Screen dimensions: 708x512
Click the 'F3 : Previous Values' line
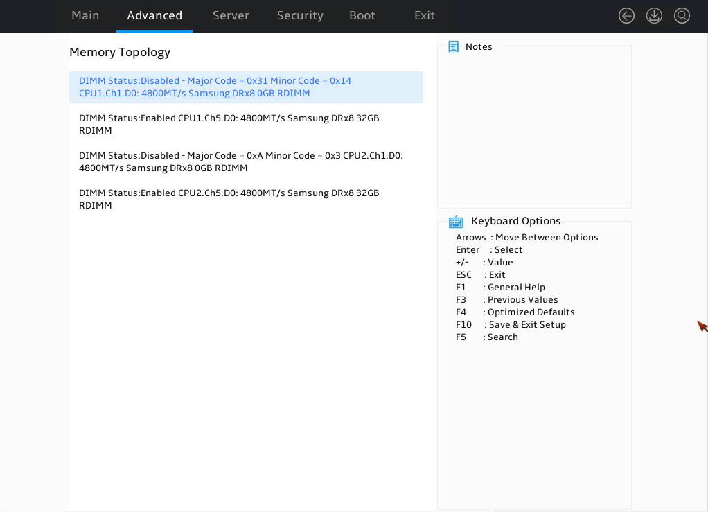506,300
